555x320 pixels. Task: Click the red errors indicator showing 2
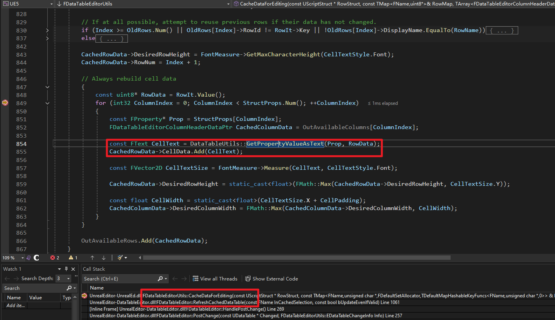[55, 258]
